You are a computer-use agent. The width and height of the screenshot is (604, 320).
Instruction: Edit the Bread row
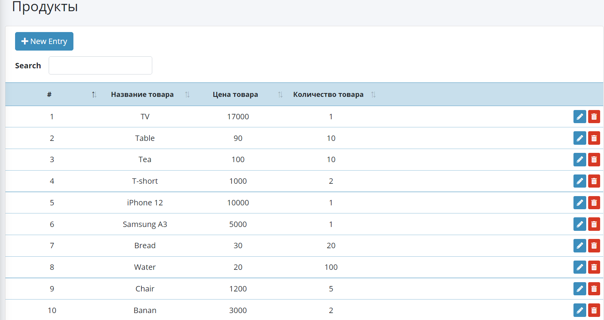pos(580,246)
